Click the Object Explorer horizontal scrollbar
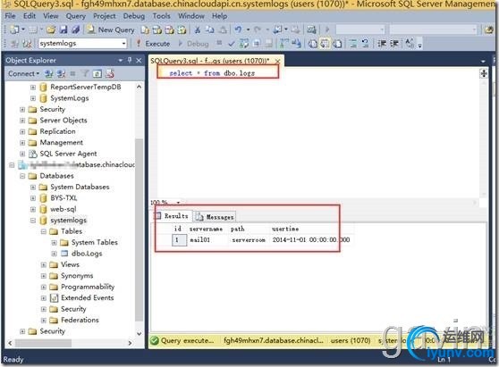 pyautogui.click(x=43, y=343)
